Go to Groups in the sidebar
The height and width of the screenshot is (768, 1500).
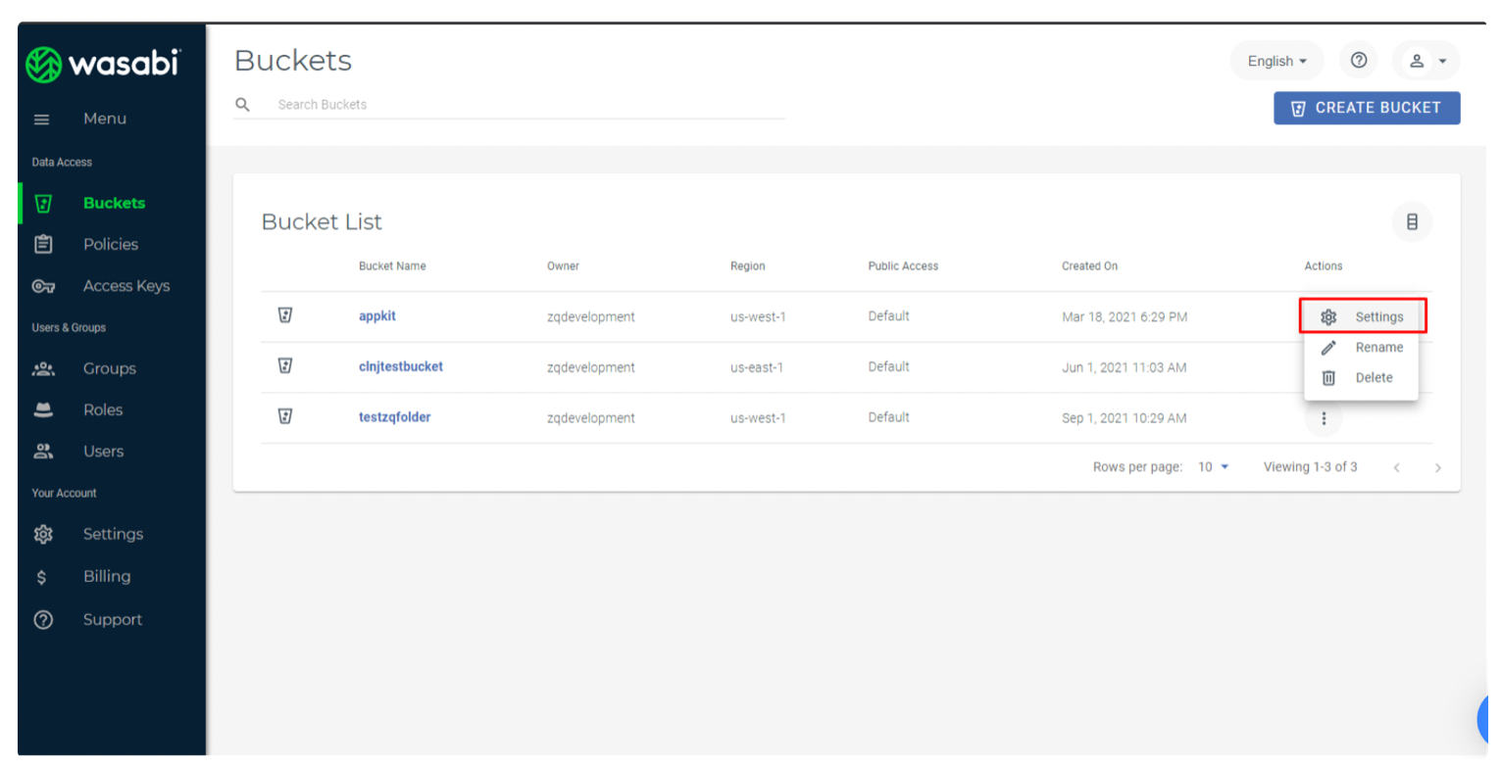(109, 368)
